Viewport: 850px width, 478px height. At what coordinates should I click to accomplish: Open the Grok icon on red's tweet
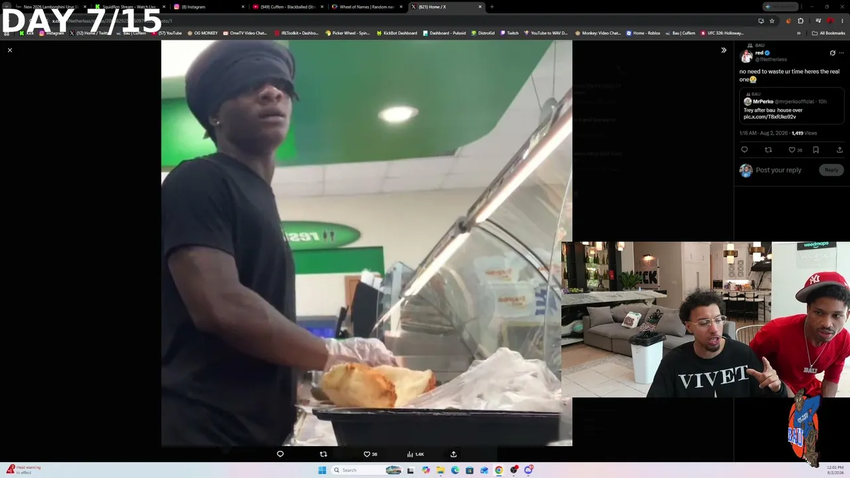pyautogui.click(x=832, y=53)
